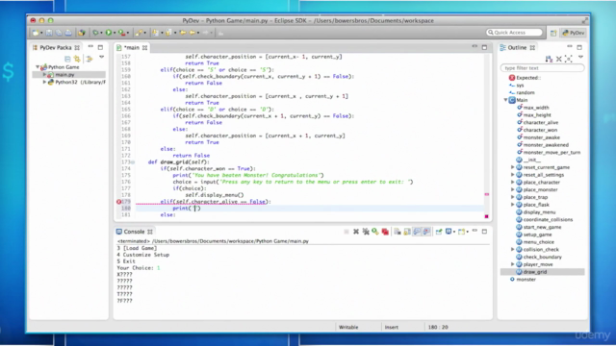
Task: Minimize the Console panel
Action: point(475,231)
